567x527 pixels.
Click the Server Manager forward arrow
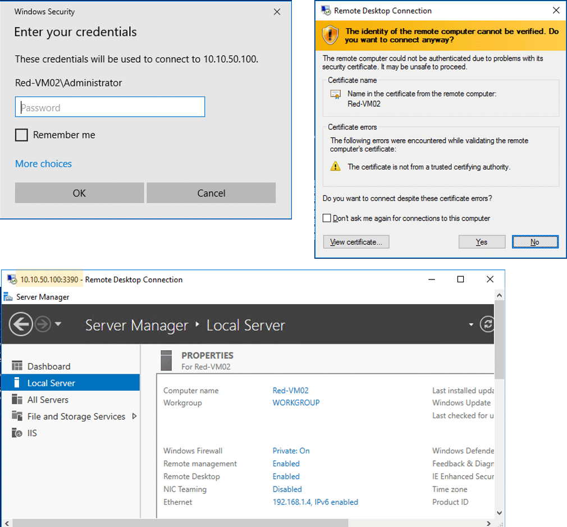pos(43,324)
